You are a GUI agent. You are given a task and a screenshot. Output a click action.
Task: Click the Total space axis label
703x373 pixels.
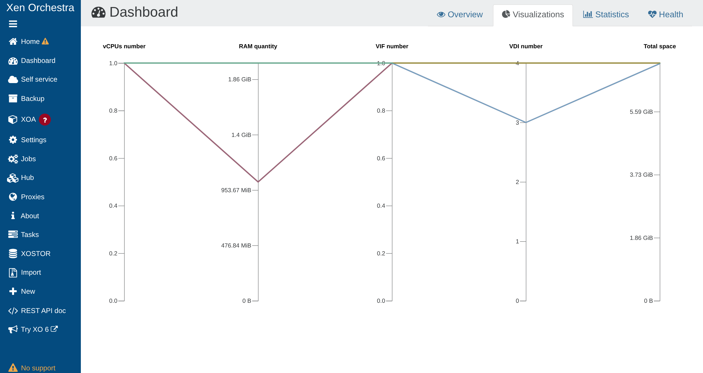[660, 46]
